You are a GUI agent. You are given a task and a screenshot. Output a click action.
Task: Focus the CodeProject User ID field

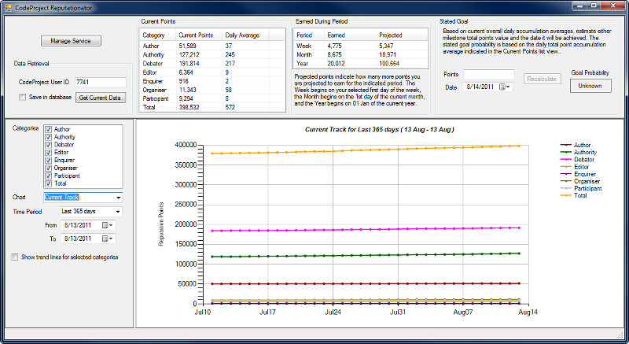101,82
